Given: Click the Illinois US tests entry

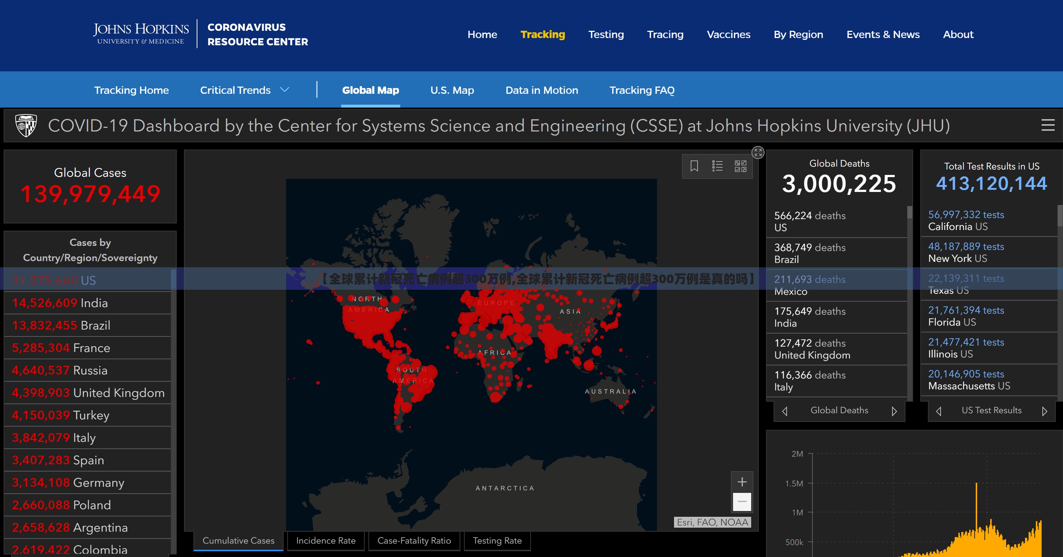Looking at the screenshot, I should (989, 348).
